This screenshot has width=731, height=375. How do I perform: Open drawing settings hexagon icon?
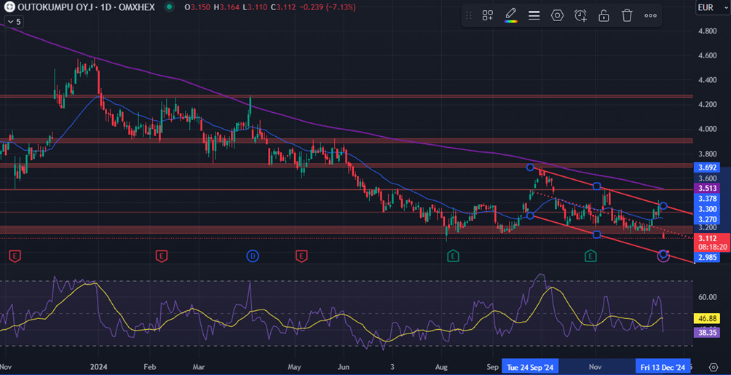557,15
